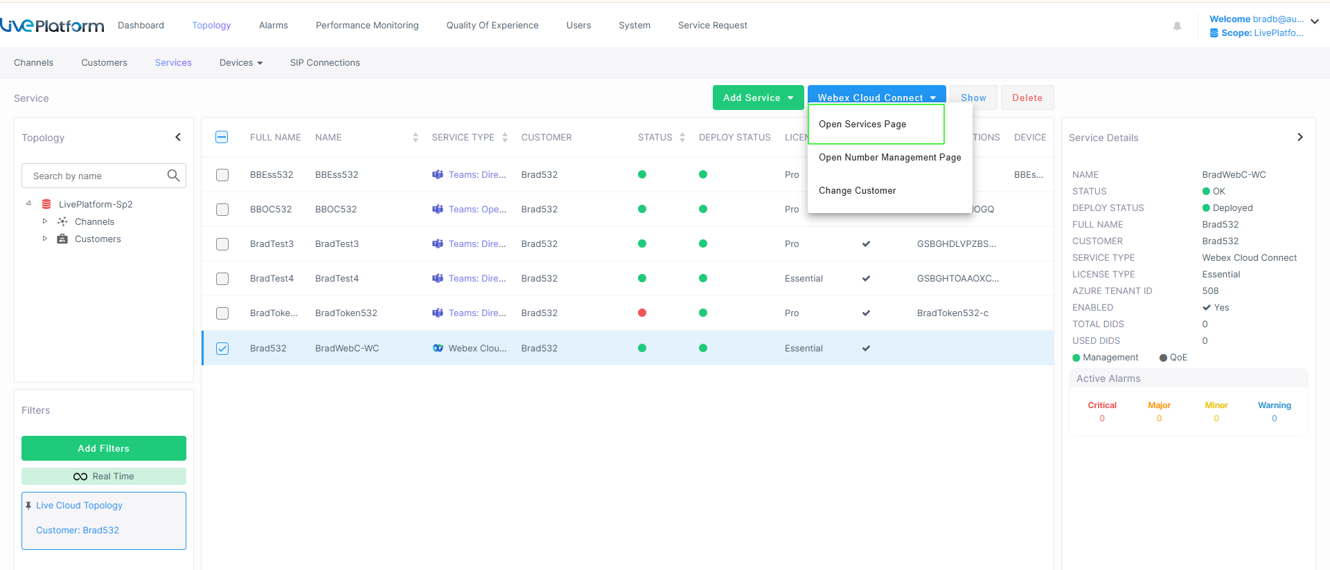Toggle the Webex Cloud Connect dropdown

[877, 95]
